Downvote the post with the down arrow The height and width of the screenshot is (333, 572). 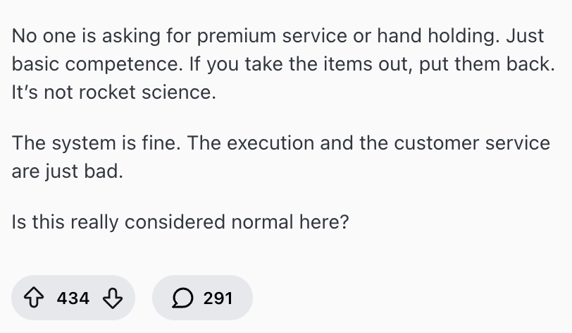tap(113, 298)
